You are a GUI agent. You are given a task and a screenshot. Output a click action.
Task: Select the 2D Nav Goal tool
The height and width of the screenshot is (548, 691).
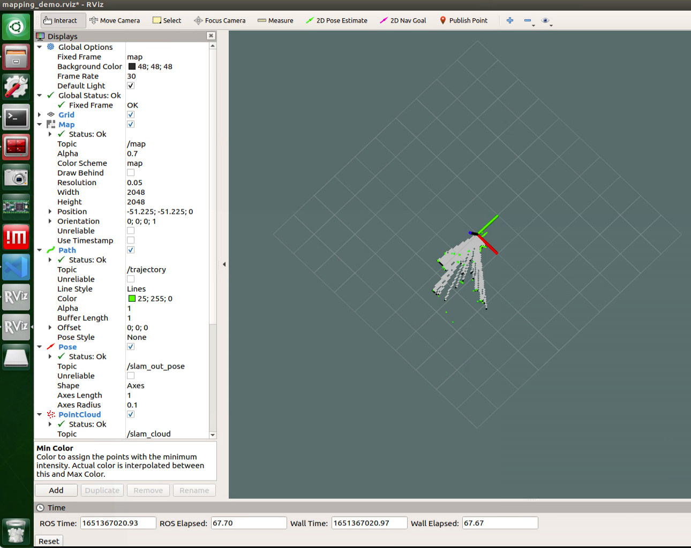click(x=402, y=20)
